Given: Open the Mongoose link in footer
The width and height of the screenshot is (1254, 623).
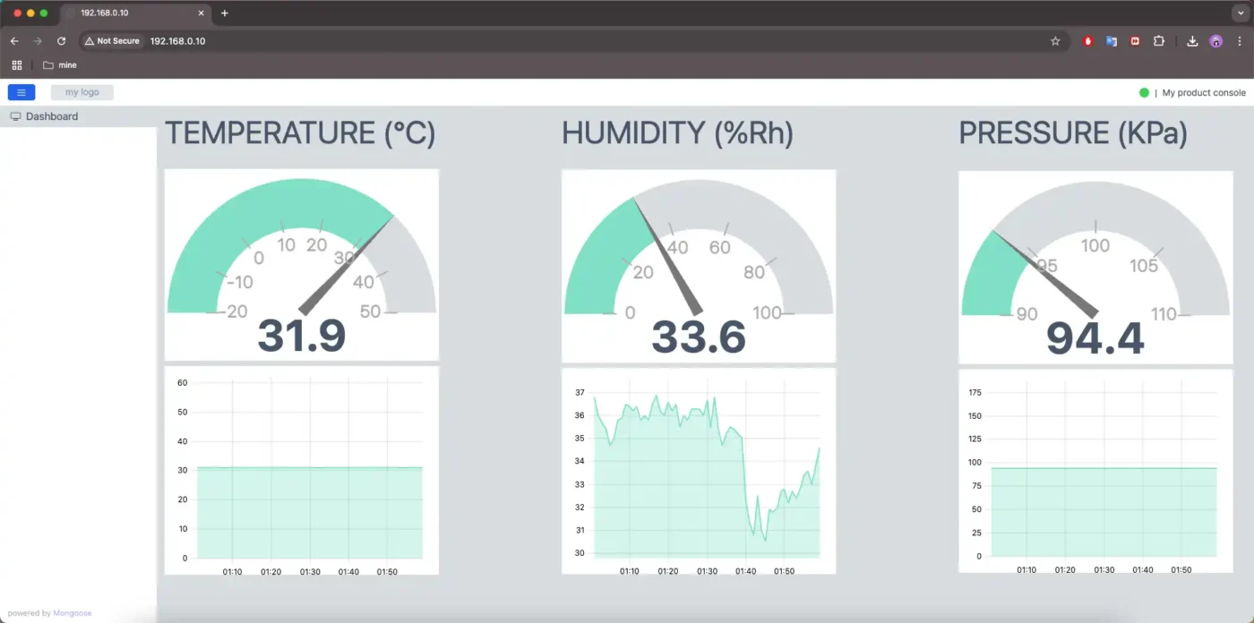Looking at the screenshot, I should coord(73,613).
